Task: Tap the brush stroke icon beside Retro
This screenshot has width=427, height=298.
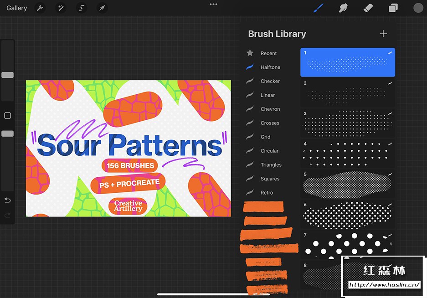Action: click(250, 192)
